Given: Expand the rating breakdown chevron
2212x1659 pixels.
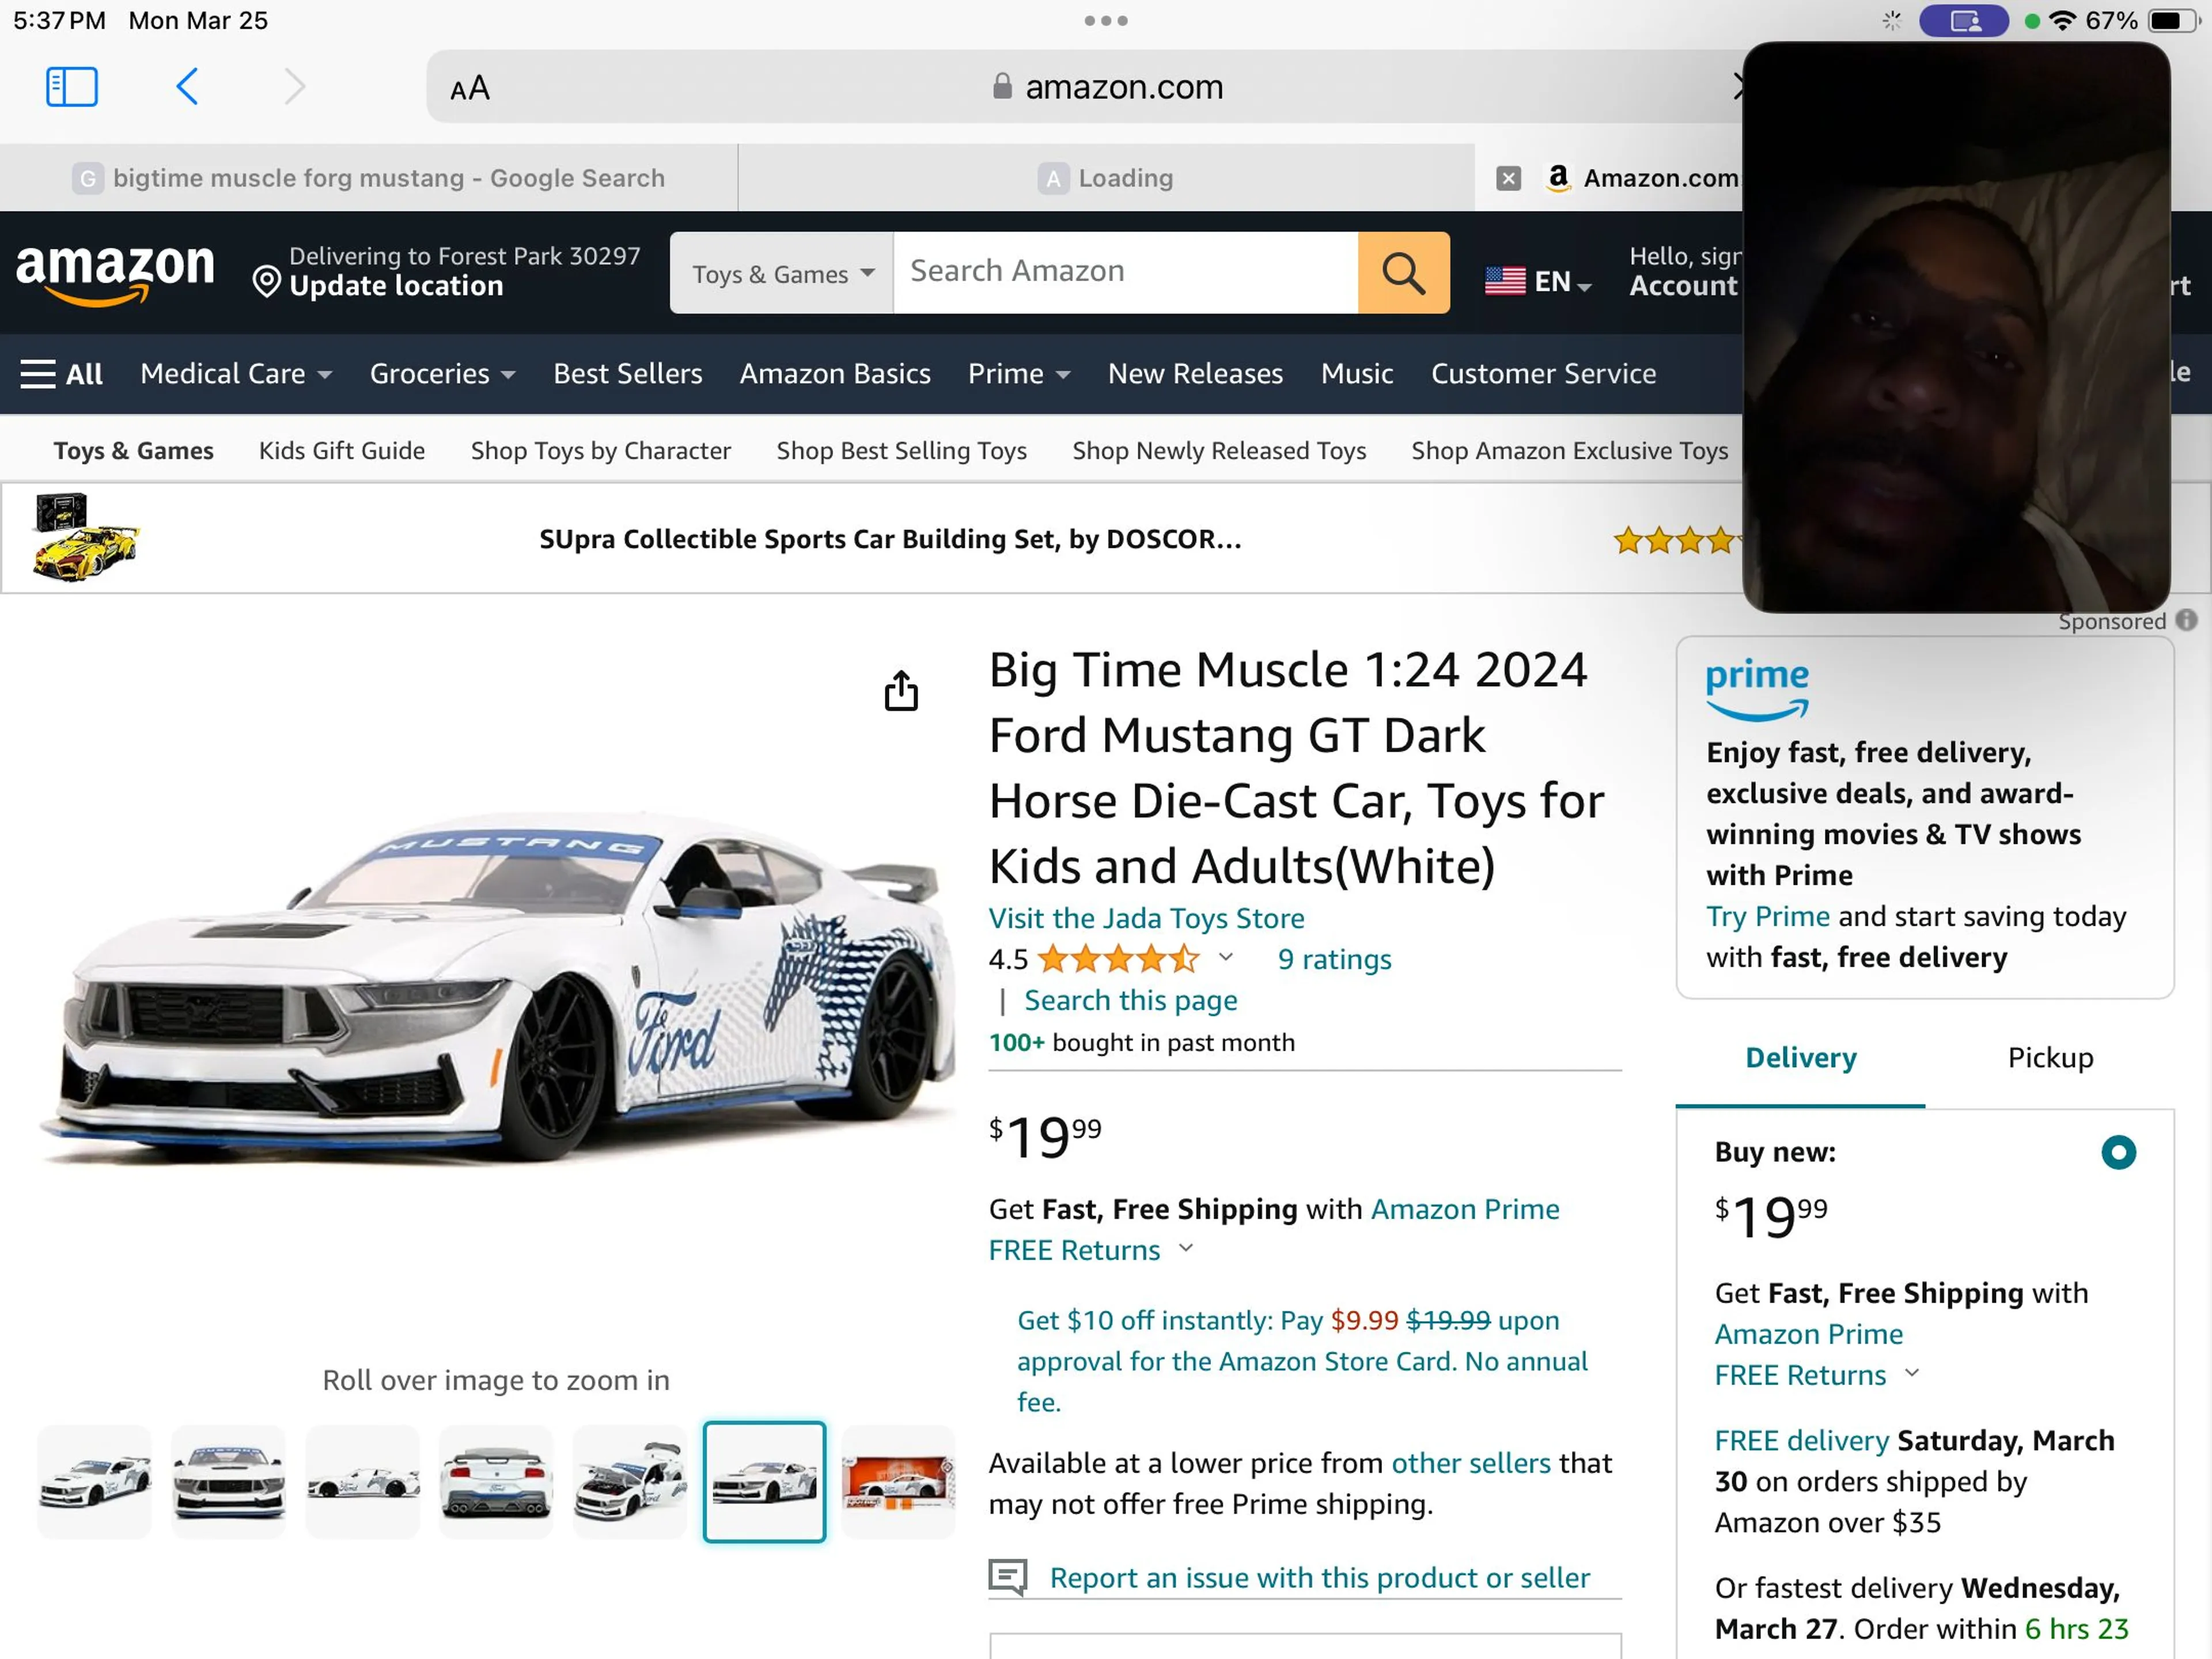Looking at the screenshot, I should pos(1225,957).
